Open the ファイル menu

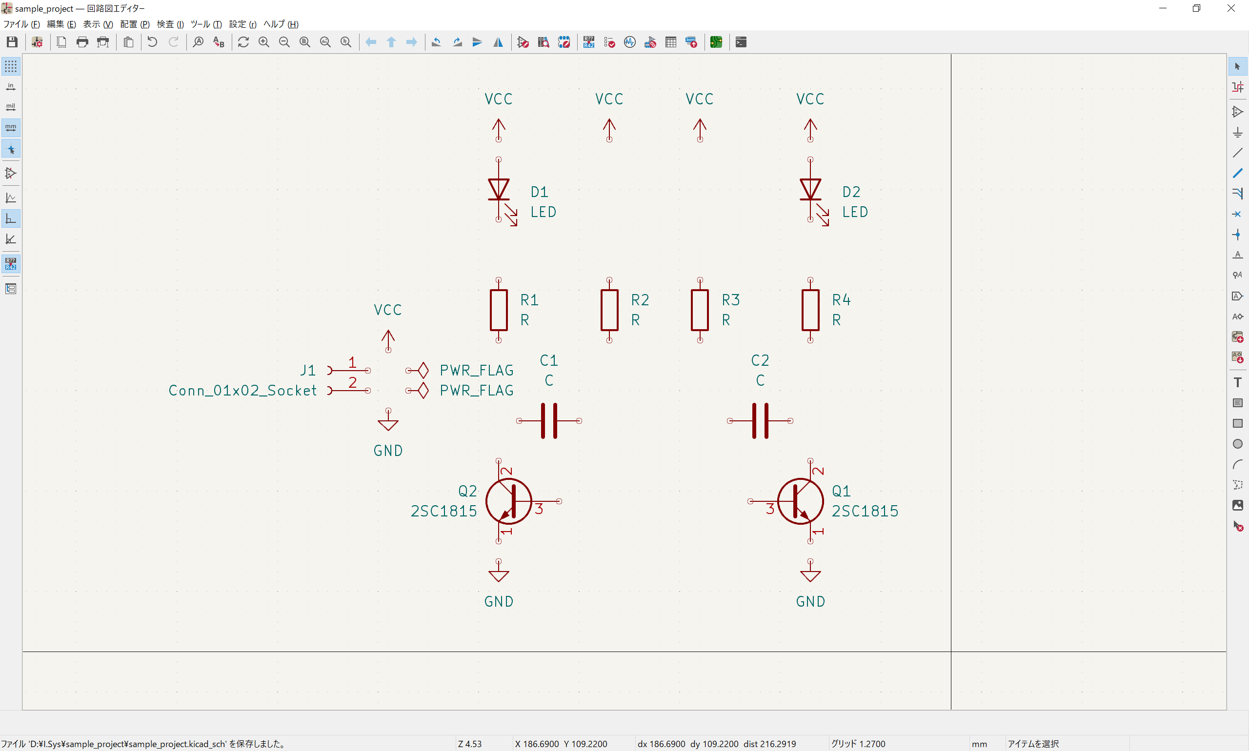[21, 24]
